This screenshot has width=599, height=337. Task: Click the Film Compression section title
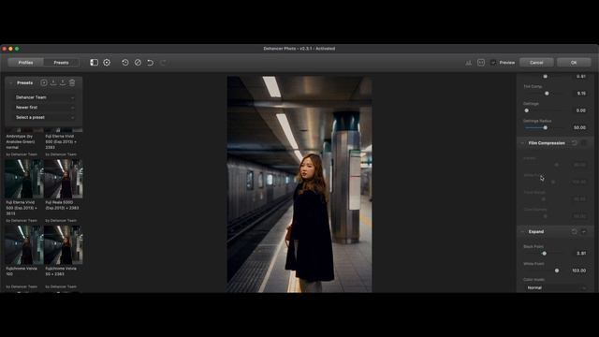[x=547, y=143]
